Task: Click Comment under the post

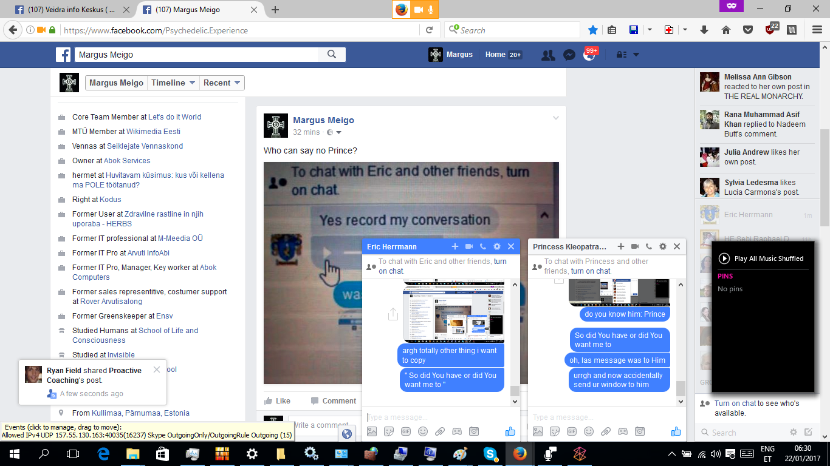Action: [334, 401]
